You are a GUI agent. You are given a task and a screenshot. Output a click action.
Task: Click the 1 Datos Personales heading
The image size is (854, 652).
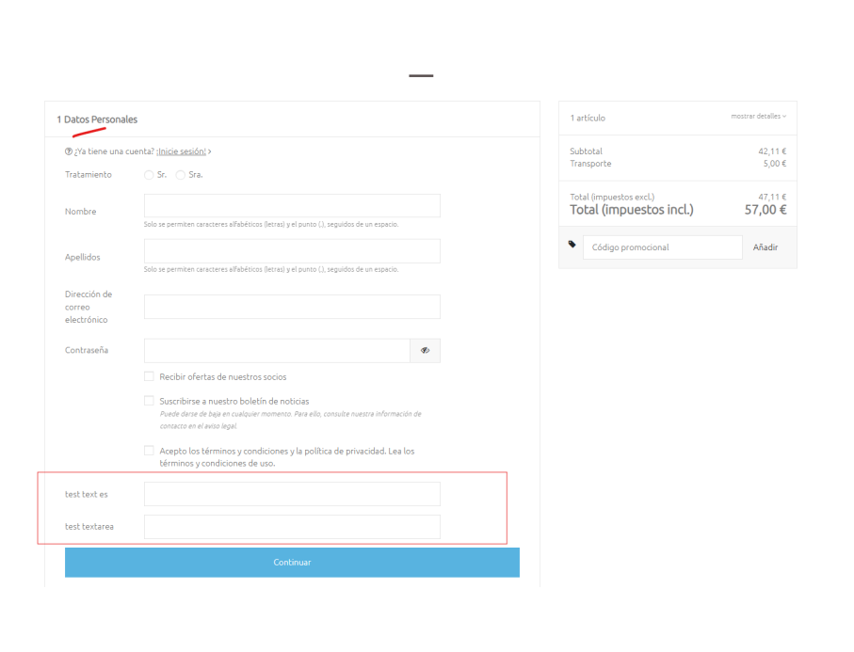click(97, 119)
